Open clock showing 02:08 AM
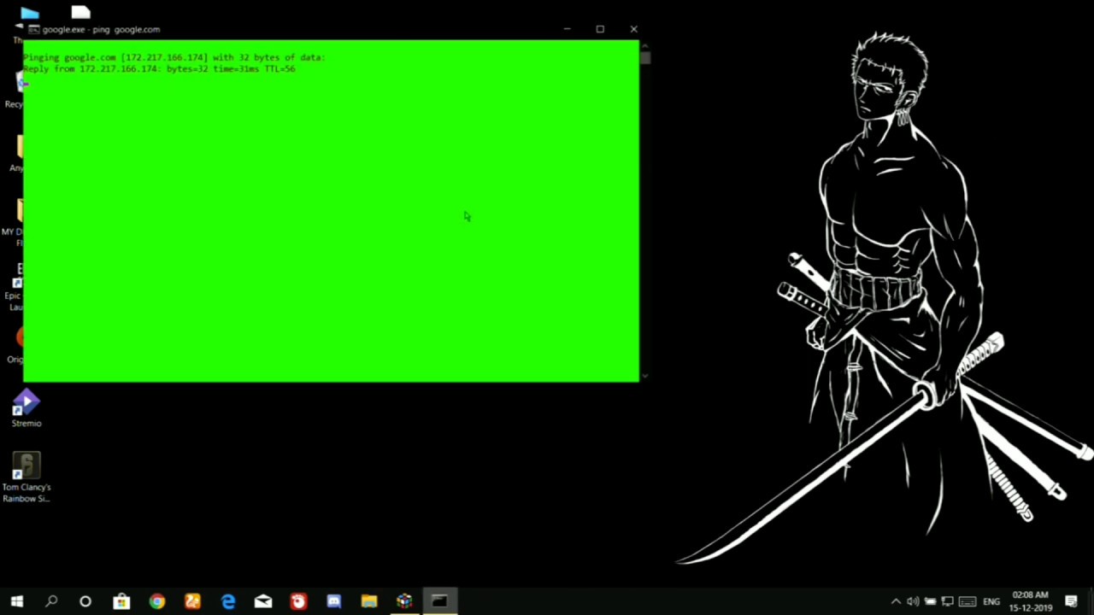 (x=1030, y=601)
